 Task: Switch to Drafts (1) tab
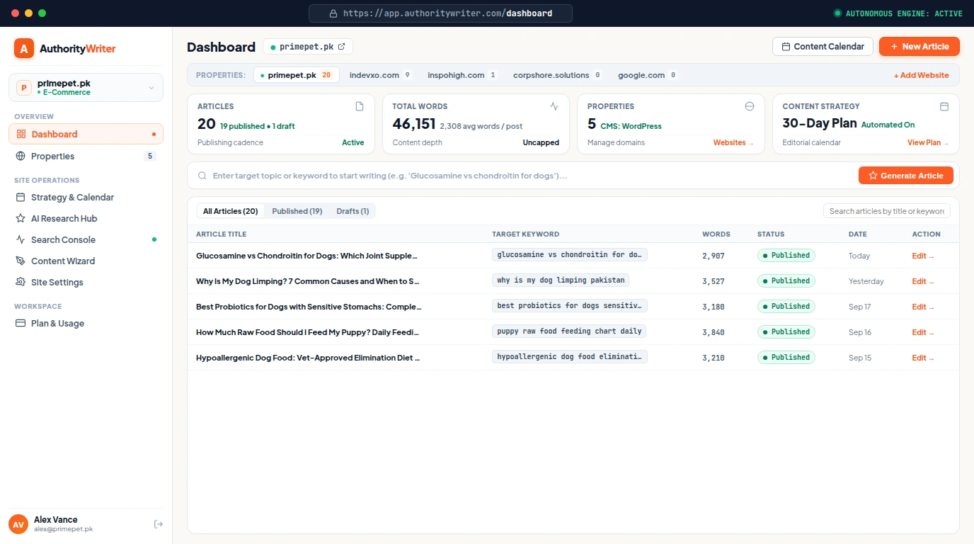click(x=353, y=211)
